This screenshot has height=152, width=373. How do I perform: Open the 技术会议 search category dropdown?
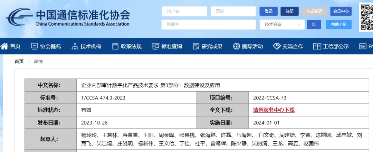click(x=282, y=25)
